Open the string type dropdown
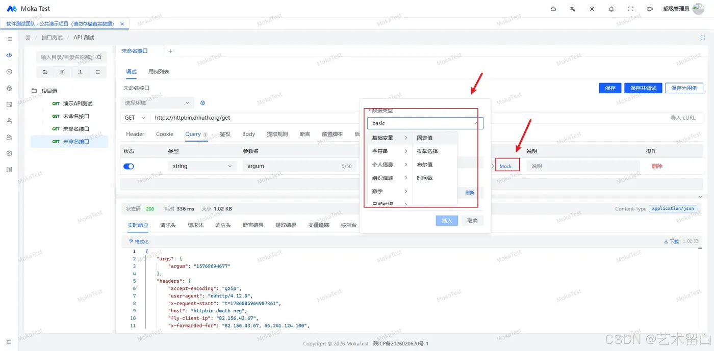Image resolution: width=714 pixels, height=351 pixels. 202,166
